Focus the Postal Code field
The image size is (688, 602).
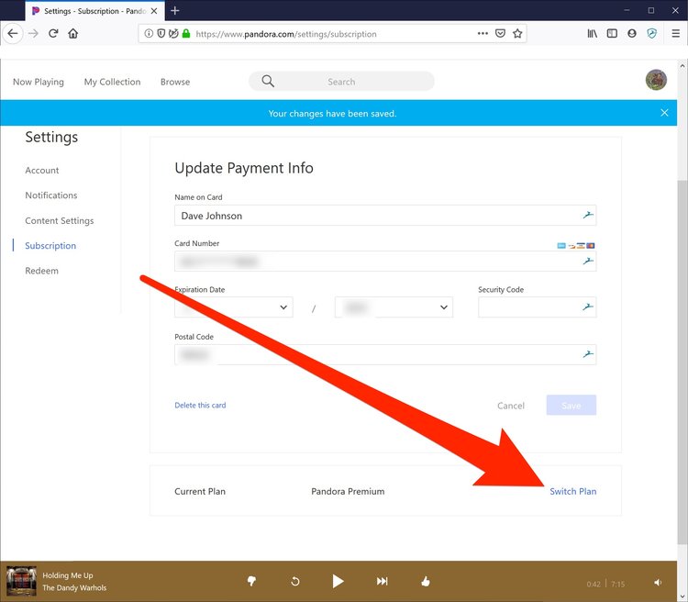coord(385,354)
